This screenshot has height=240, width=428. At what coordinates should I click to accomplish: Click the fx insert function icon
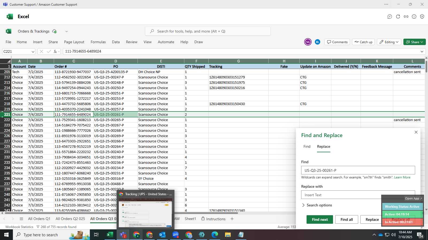pos(55,51)
